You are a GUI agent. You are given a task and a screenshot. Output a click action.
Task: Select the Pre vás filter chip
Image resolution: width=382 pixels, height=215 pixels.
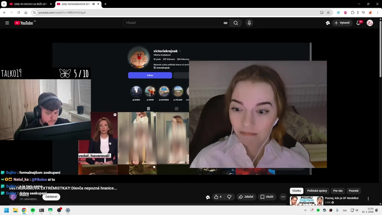pyautogui.click(x=338, y=191)
